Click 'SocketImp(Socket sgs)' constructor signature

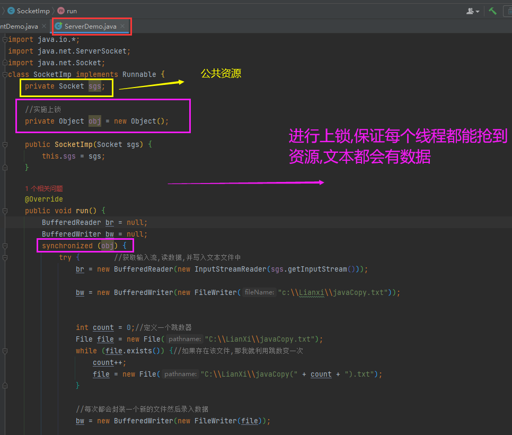pos(99,144)
